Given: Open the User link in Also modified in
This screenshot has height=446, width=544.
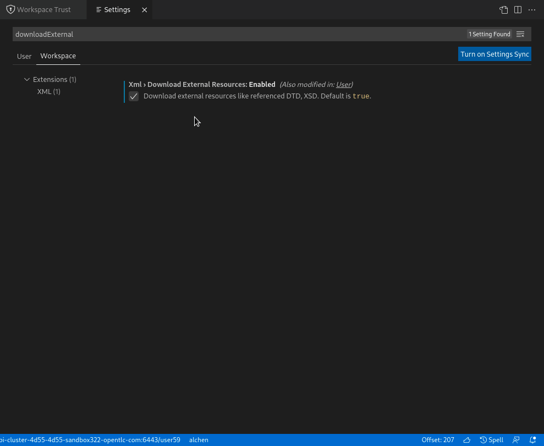Looking at the screenshot, I should click(x=343, y=84).
